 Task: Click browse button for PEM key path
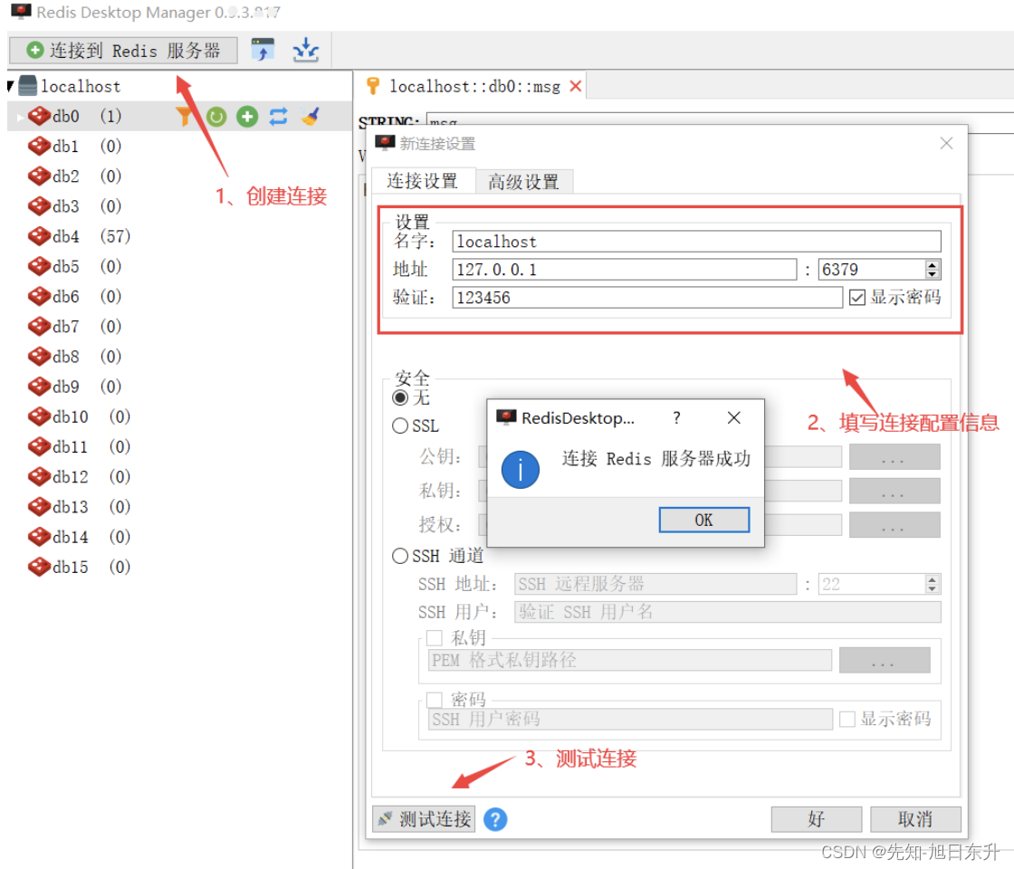point(885,660)
